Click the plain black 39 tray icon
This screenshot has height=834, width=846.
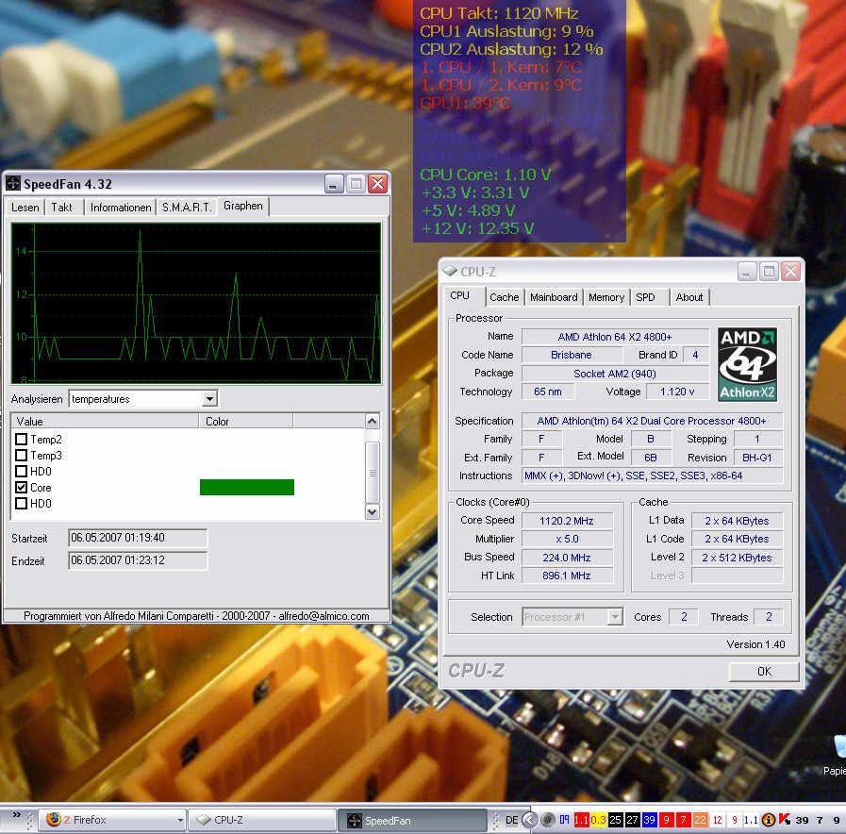[803, 820]
